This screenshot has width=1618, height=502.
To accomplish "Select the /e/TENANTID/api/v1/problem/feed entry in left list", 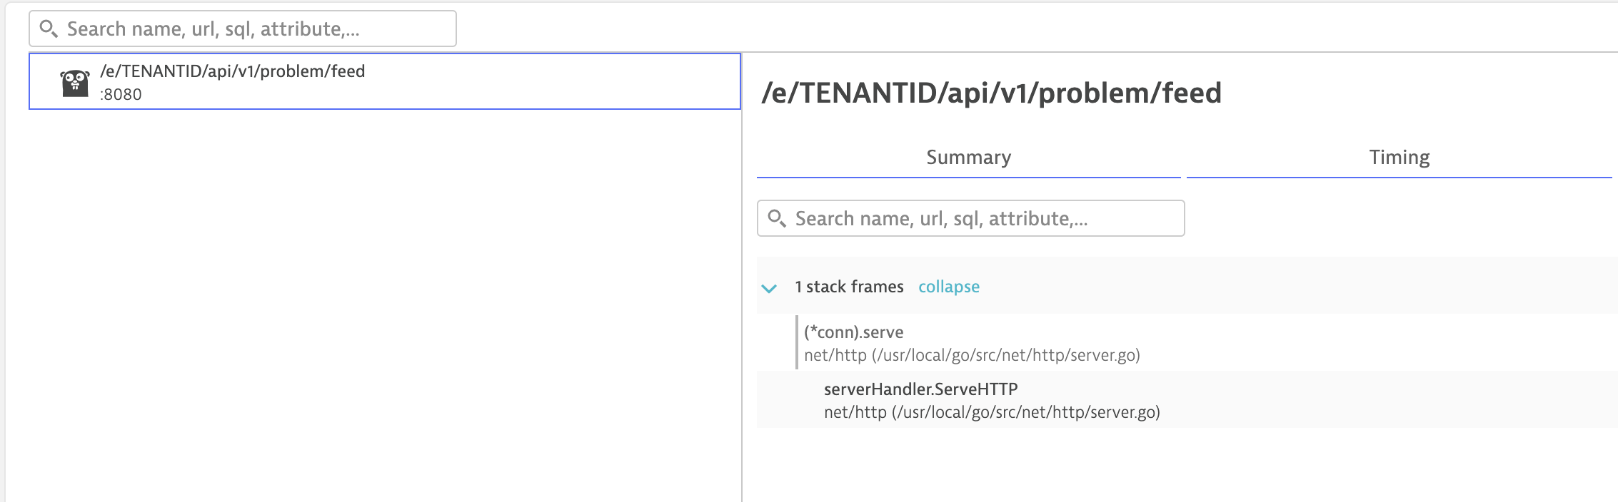I will [x=233, y=71].
